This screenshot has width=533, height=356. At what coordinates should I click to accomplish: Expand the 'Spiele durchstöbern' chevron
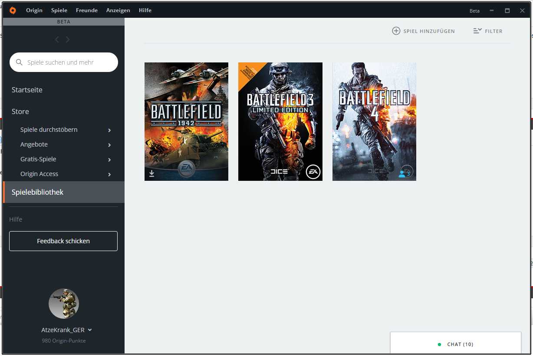pos(109,130)
